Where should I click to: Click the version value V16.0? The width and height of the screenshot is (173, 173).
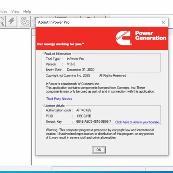coord(71,64)
